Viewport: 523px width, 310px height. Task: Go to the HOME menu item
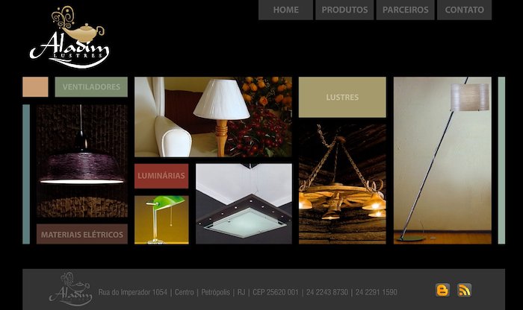(x=286, y=10)
